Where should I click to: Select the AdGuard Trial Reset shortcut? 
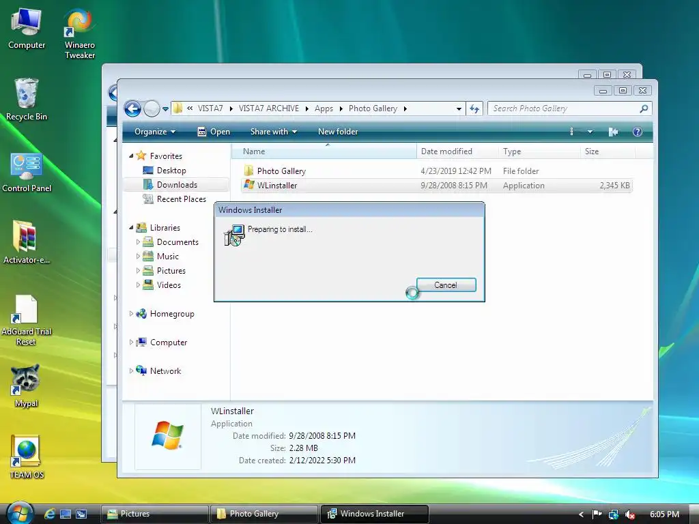pyautogui.click(x=27, y=321)
